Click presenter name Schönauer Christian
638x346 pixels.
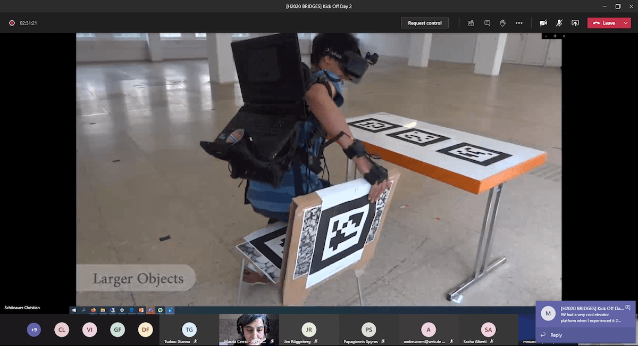coord(22,308)
